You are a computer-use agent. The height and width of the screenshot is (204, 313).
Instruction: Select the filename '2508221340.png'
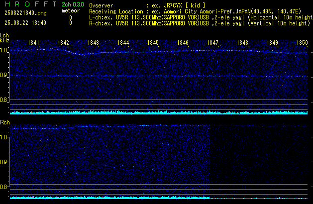tap(25, 13)
